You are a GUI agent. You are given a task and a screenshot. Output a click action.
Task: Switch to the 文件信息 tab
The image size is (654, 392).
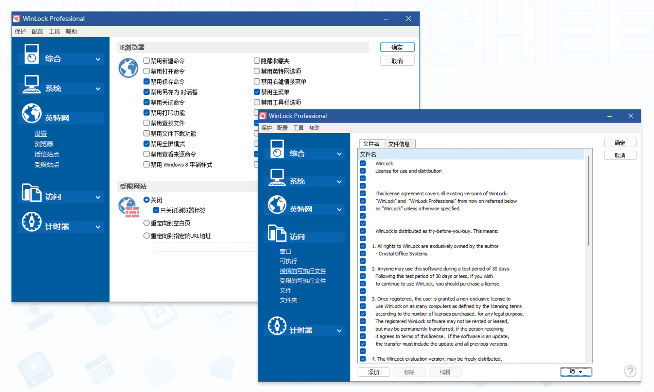click(399, 144)
